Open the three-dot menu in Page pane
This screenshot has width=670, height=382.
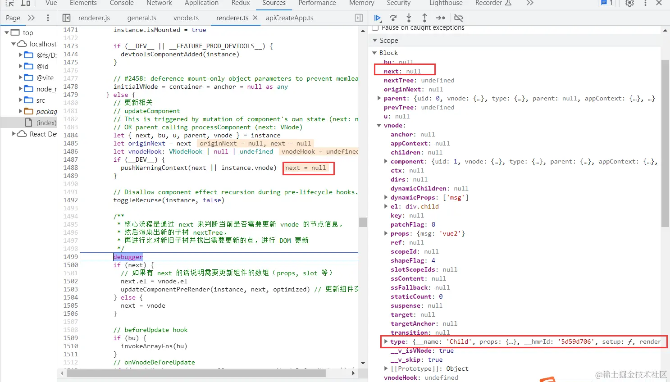48,18
